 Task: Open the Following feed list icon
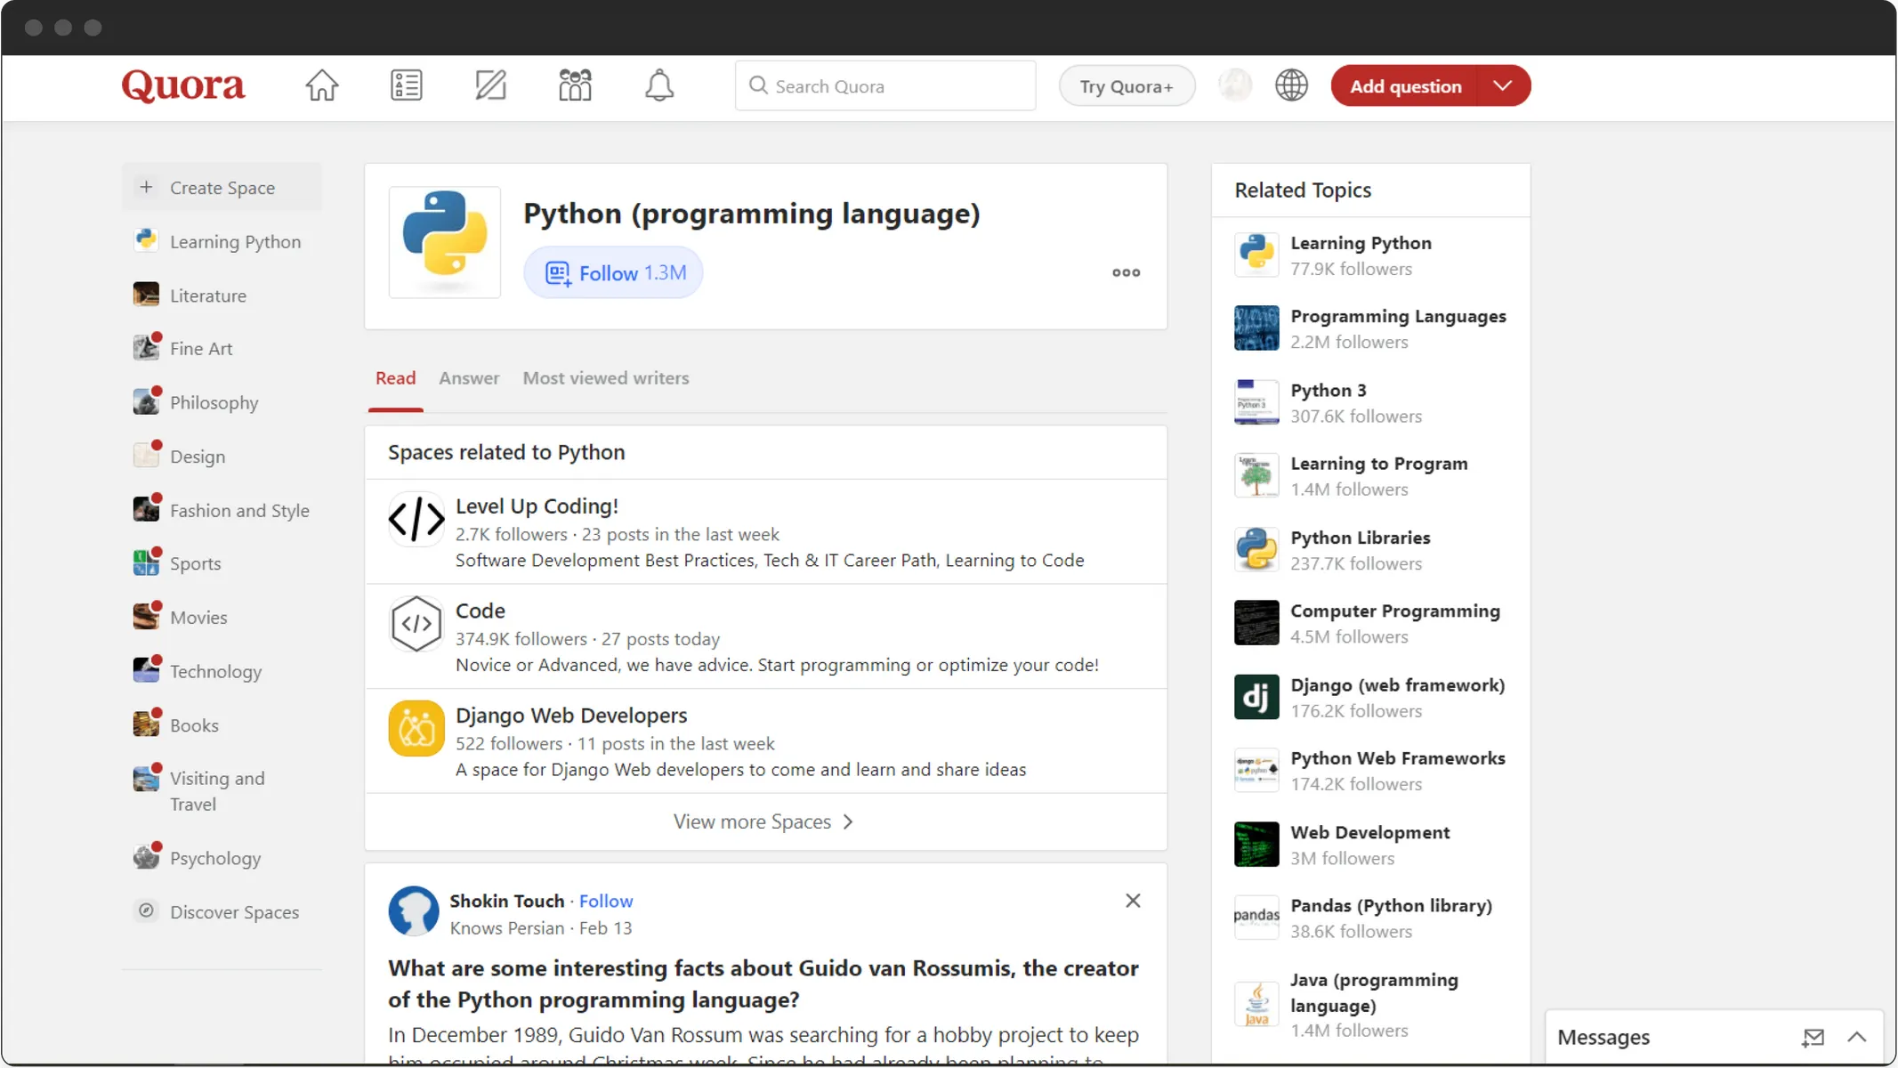click(406, 85)
